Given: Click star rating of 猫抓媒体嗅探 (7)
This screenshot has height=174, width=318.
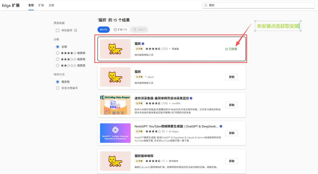Looking at the screenshot, I should pos(153,161).
